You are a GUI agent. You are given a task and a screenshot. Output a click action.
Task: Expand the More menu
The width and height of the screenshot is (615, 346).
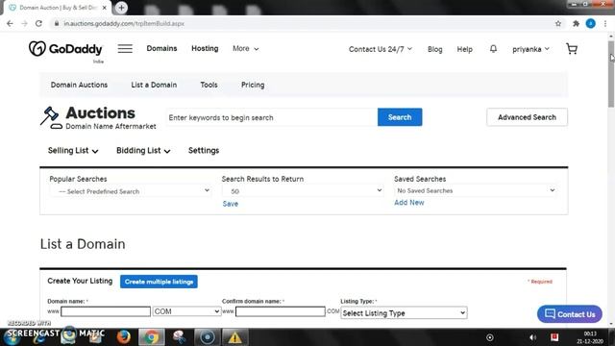[246, 48]
